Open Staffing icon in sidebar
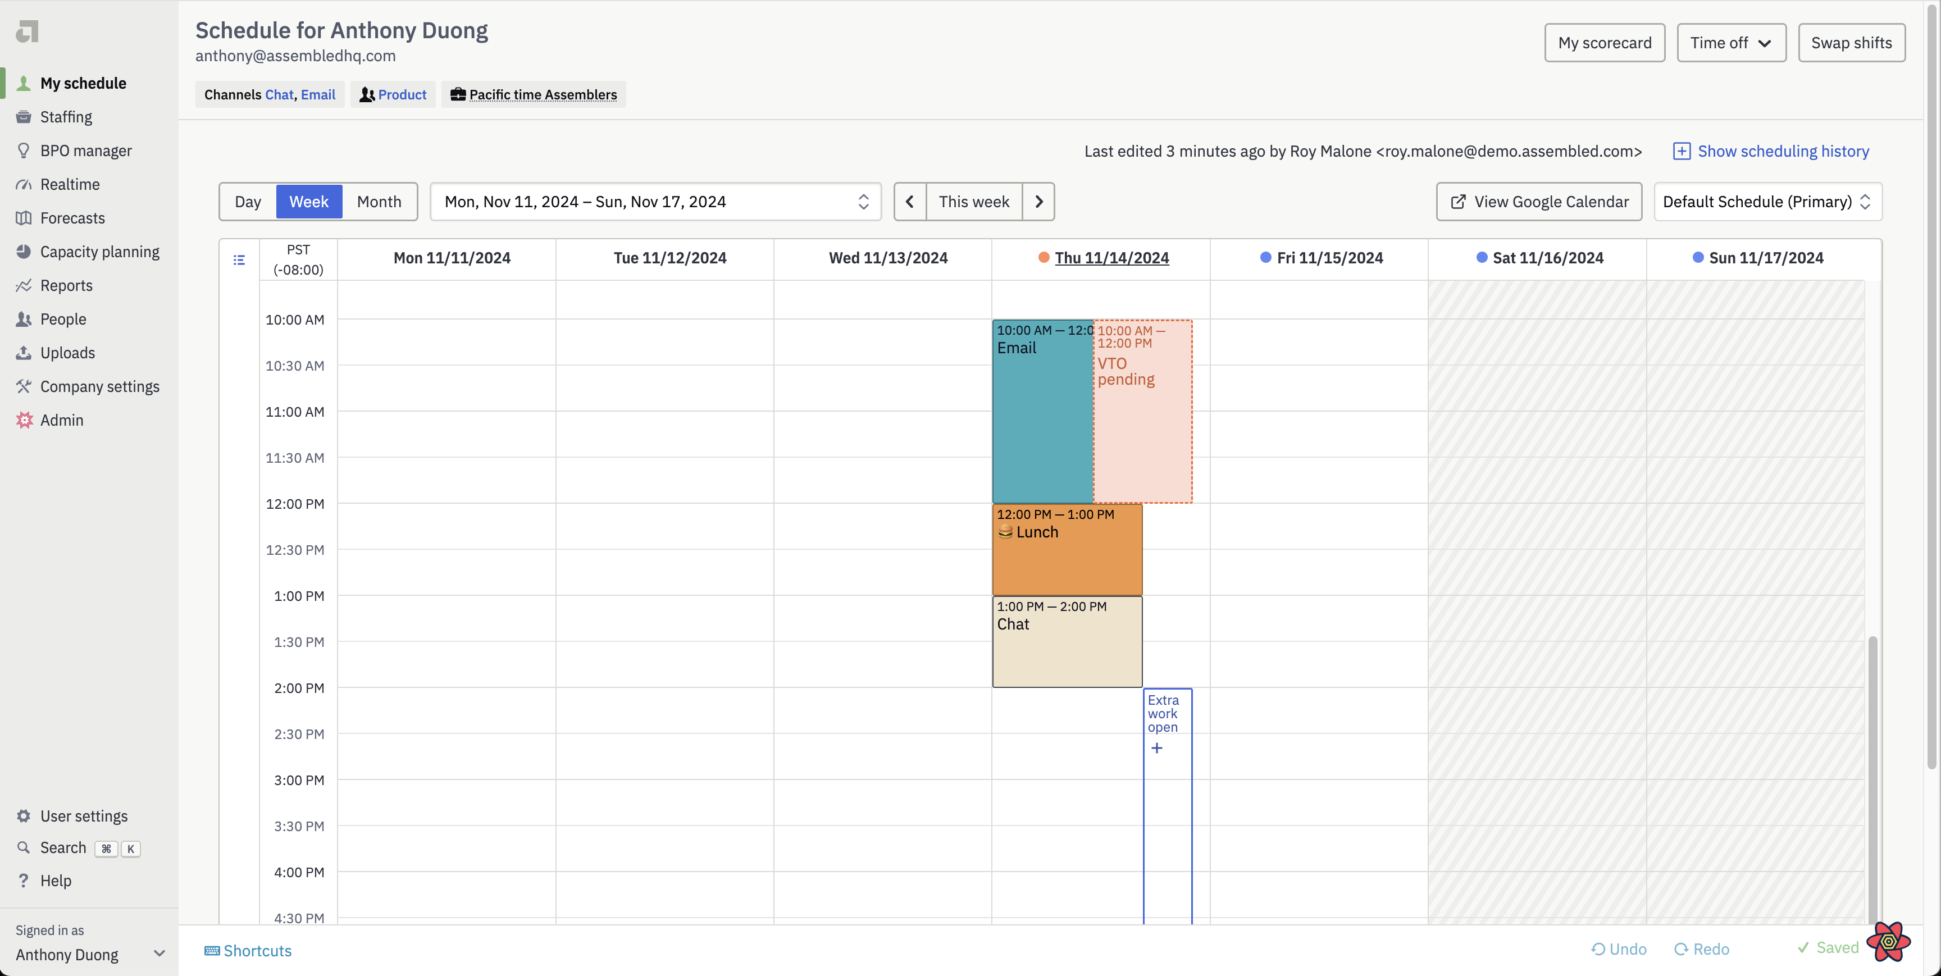 point(24,117)
